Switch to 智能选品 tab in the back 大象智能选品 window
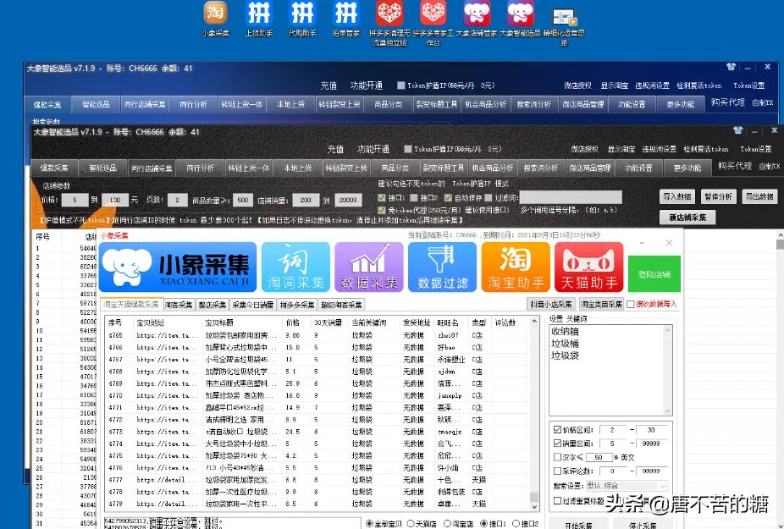Image resolution: width=784 pixels, height=529 pixels. coord(96,104)
